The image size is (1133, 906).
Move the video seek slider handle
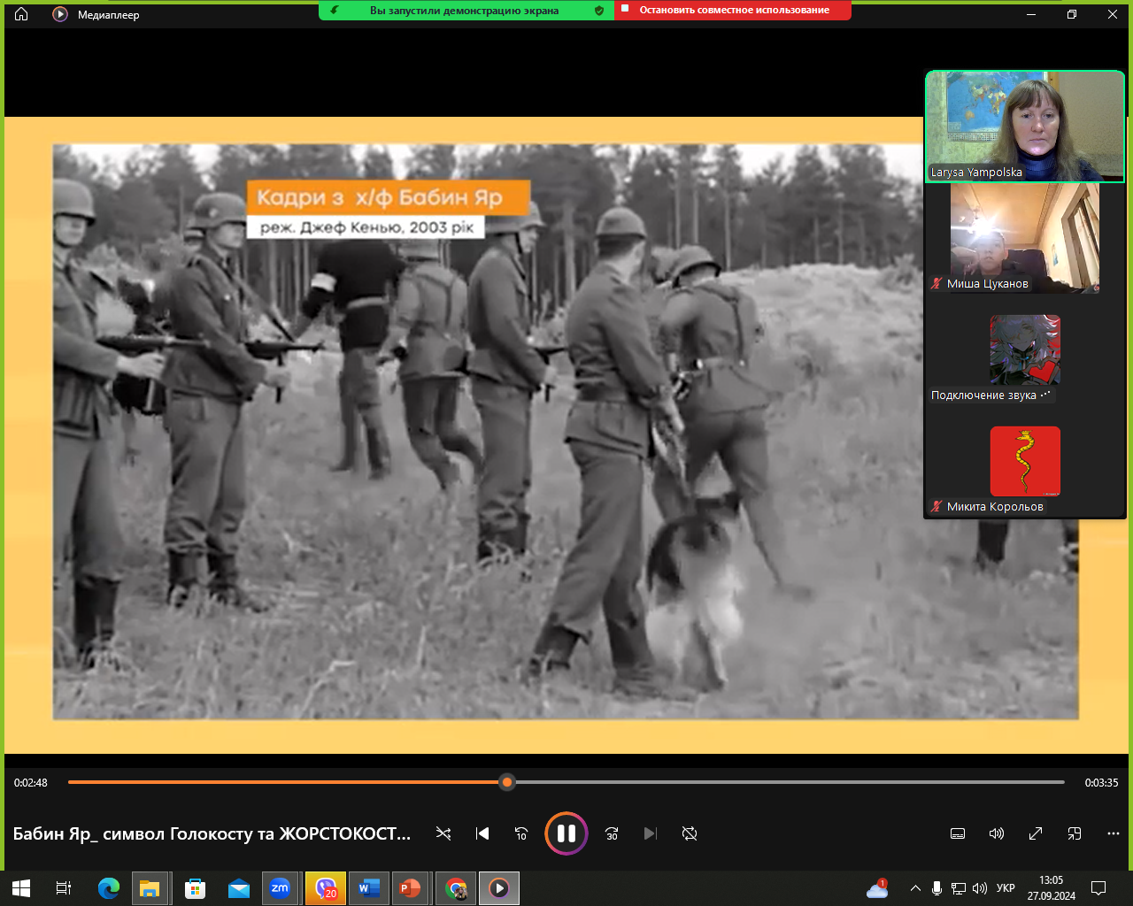[507, 782]
